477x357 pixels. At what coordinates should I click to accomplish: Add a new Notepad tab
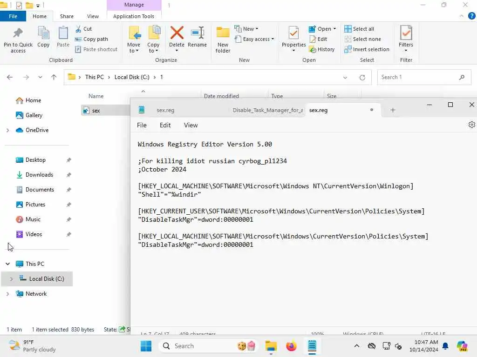click(x=393, y=110)
